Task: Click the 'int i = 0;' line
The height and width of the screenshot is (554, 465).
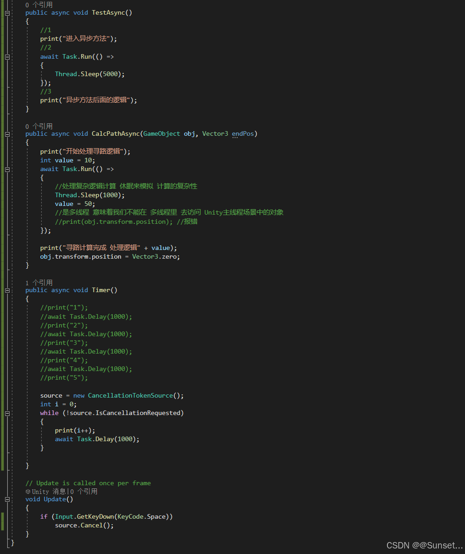Action: coord(58,404)
